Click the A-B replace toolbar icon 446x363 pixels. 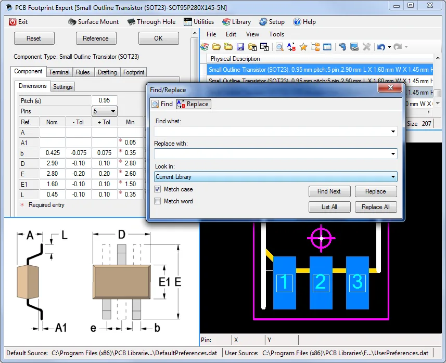(x=291, y=47)
